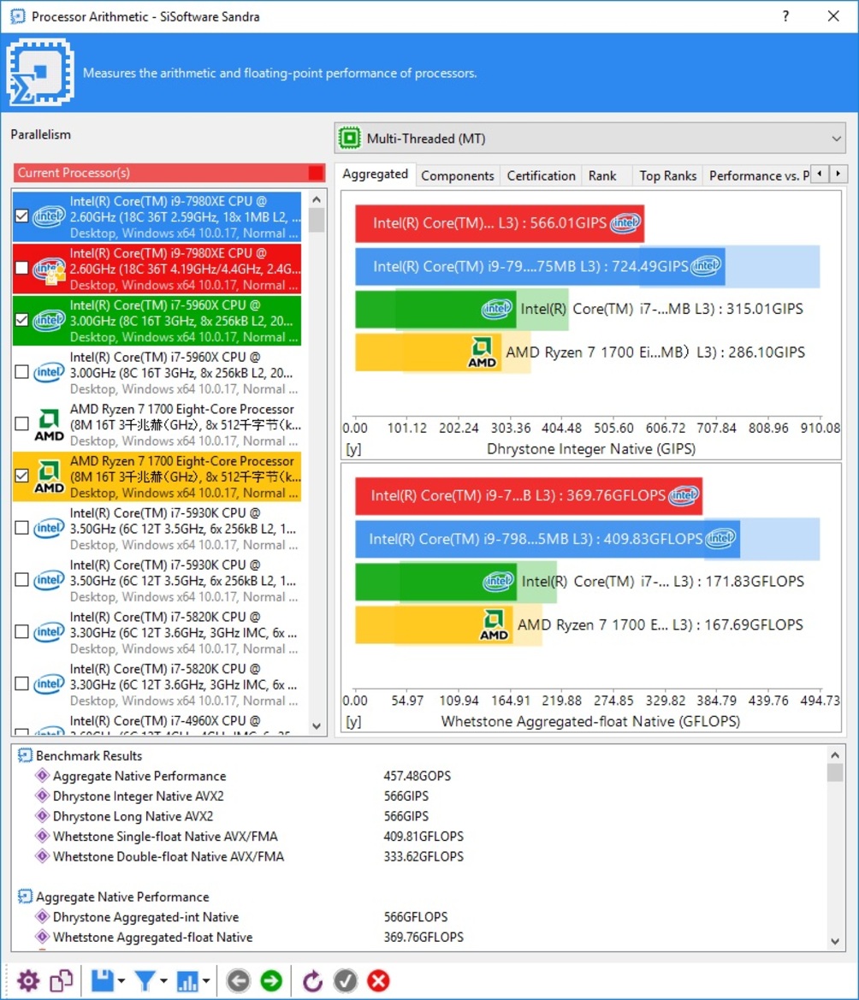Click the [y] label under Dhrystone chart

coord(353,449)
